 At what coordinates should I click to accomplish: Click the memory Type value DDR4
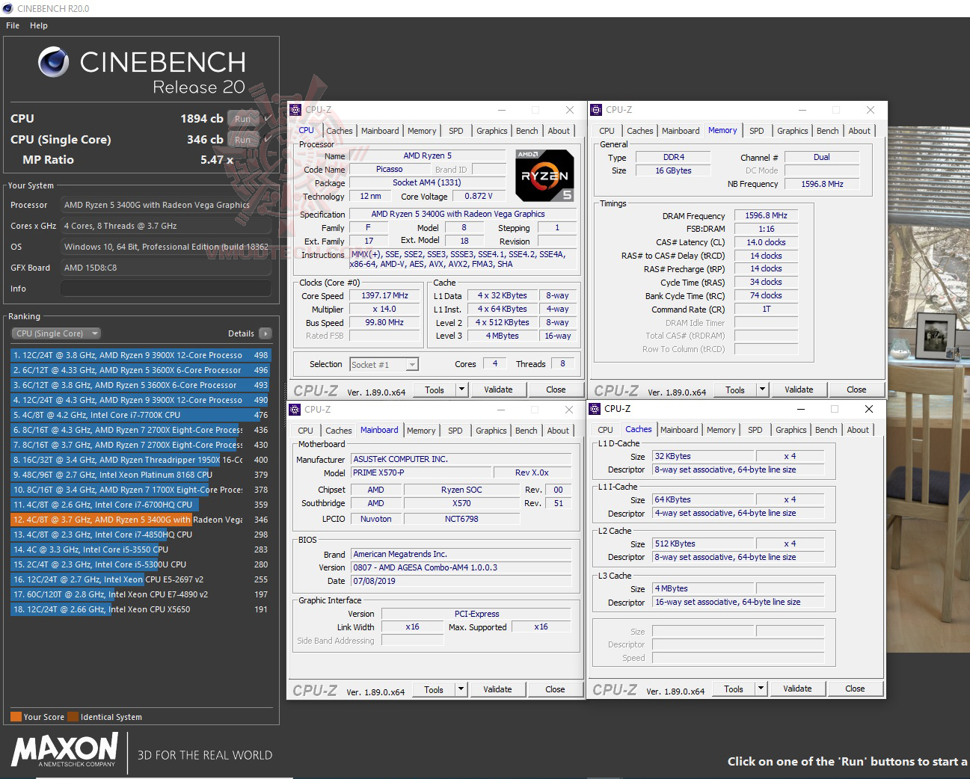click(x=674, y=157)
